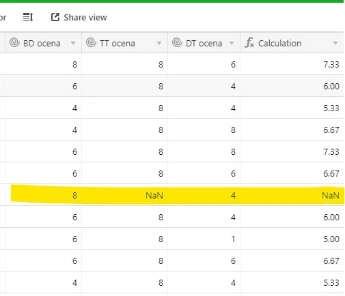Image resolution: width=345 pixels, height=296 pixels.
Task: Click the Share view button label
Action: tap(85, 18)
